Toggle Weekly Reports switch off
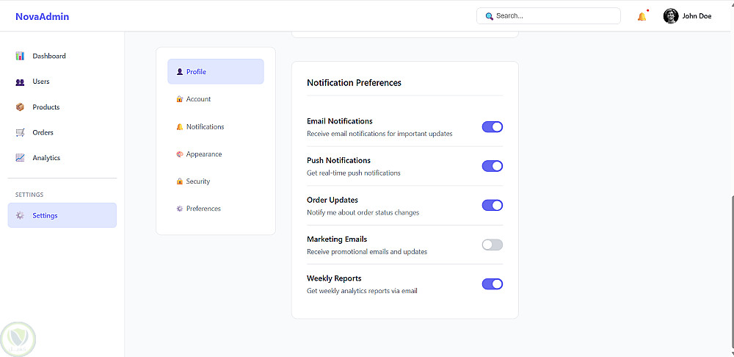The height and width of the screenshot is (357, 734). (x=492, y=284)
